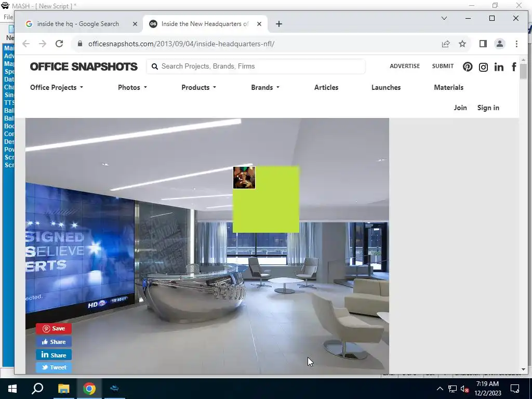Open the Submit link
This screenshot has width=532, height=399.
pyautogui.click(x=443, y=66)
